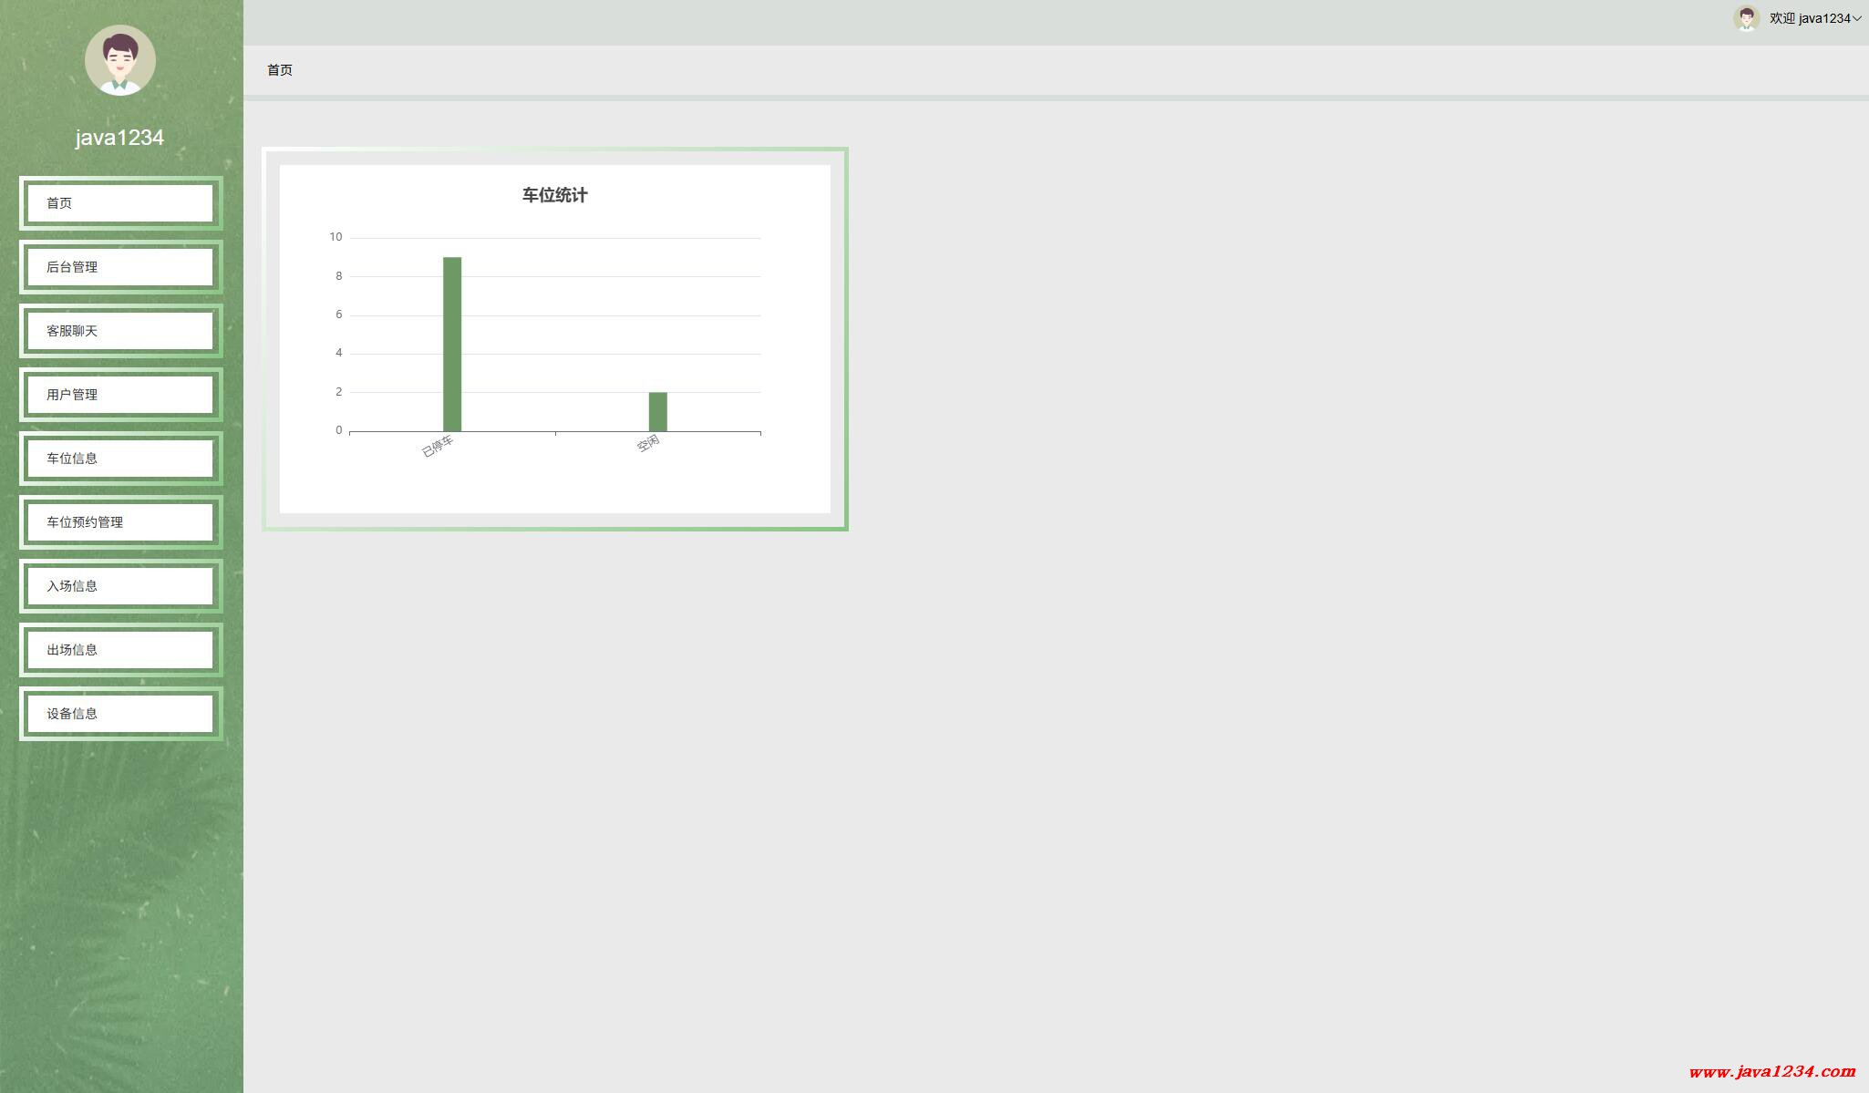Click the 已停车 bar in chart
The width and height of the screenshot is (1869, 1093).
(x=452, y=345)
